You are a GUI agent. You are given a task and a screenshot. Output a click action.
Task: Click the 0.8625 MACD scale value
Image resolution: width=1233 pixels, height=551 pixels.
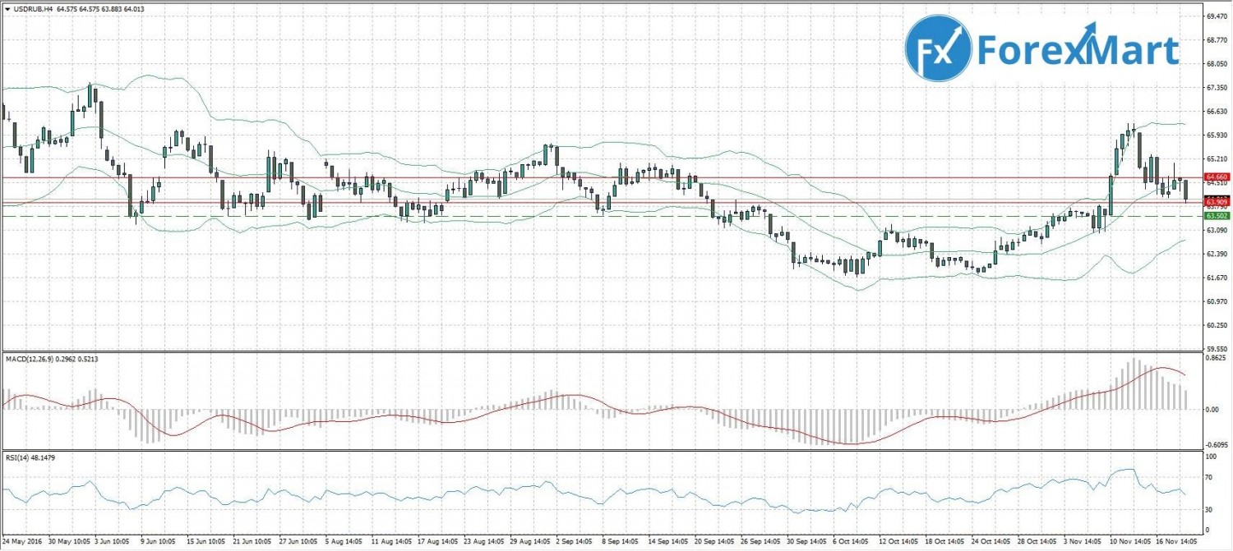point(1217,360)
